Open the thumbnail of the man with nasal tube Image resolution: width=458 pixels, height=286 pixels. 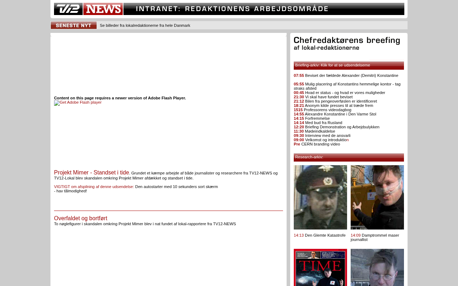click(x=377, y=197)
